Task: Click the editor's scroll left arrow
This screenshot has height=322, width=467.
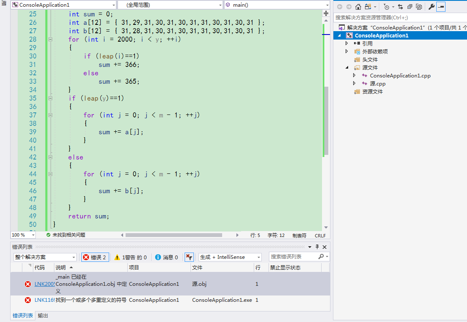Action: 122,235
